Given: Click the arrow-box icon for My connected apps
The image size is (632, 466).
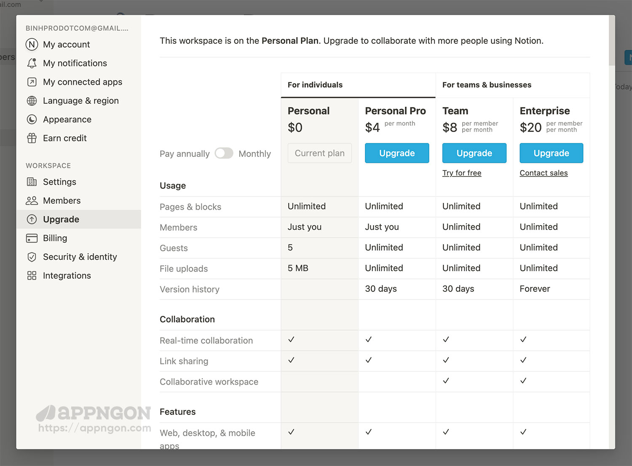Looking at the screenshot, I should [32, 82].
